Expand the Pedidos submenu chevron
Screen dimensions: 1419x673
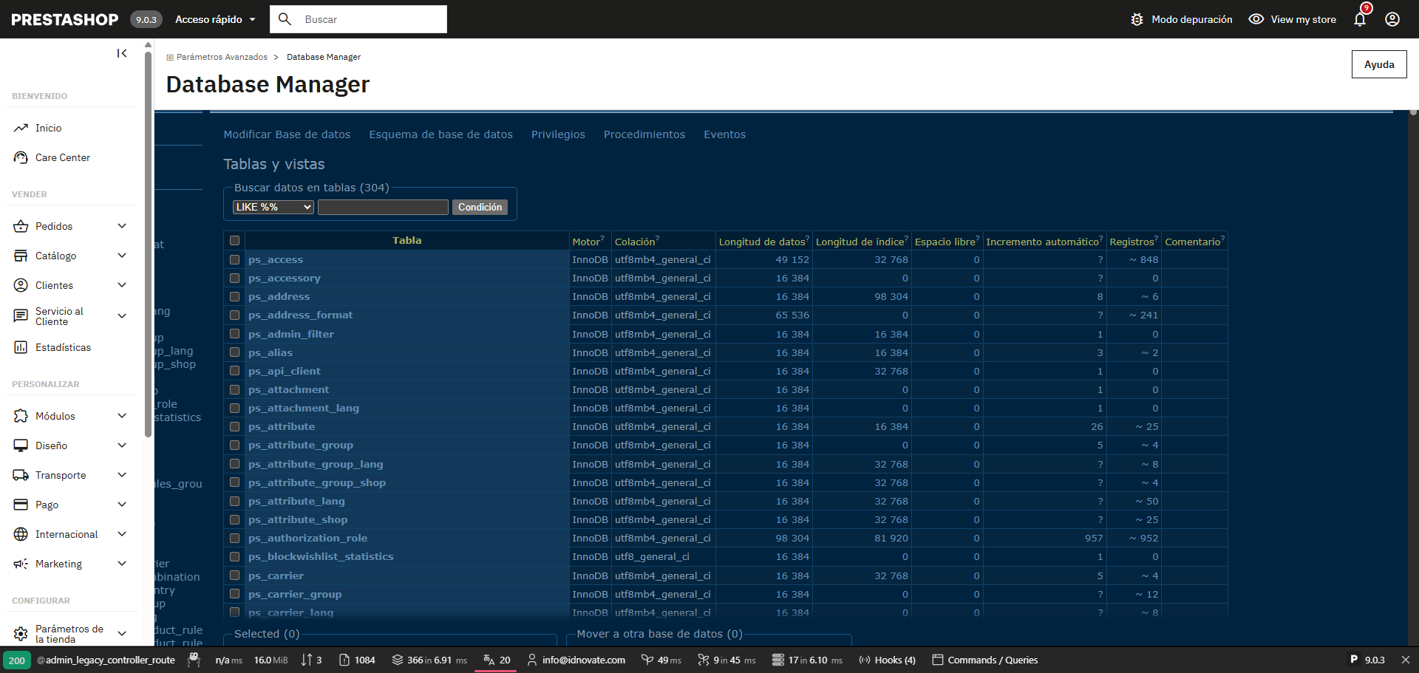coord(122,226)
